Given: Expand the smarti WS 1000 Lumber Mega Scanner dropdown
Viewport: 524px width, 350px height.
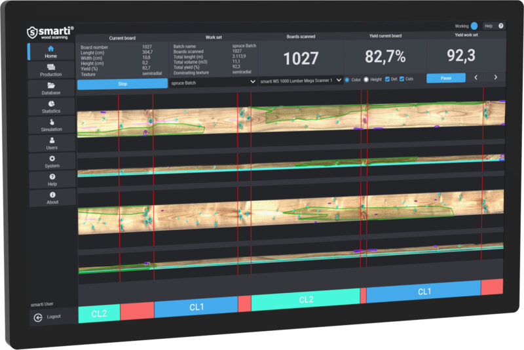Looking at the screenshot, I should 301,81.
